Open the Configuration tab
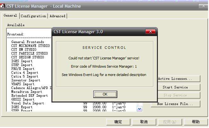209x128 pixels. tap(34, 16)
